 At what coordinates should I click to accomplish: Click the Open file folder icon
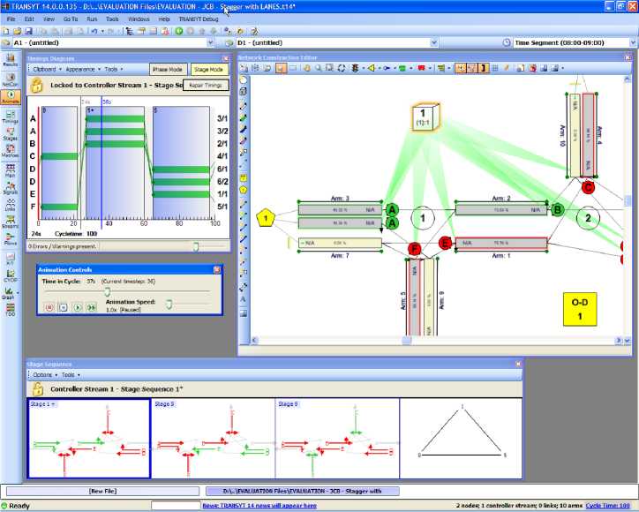(x=17, y=31)
